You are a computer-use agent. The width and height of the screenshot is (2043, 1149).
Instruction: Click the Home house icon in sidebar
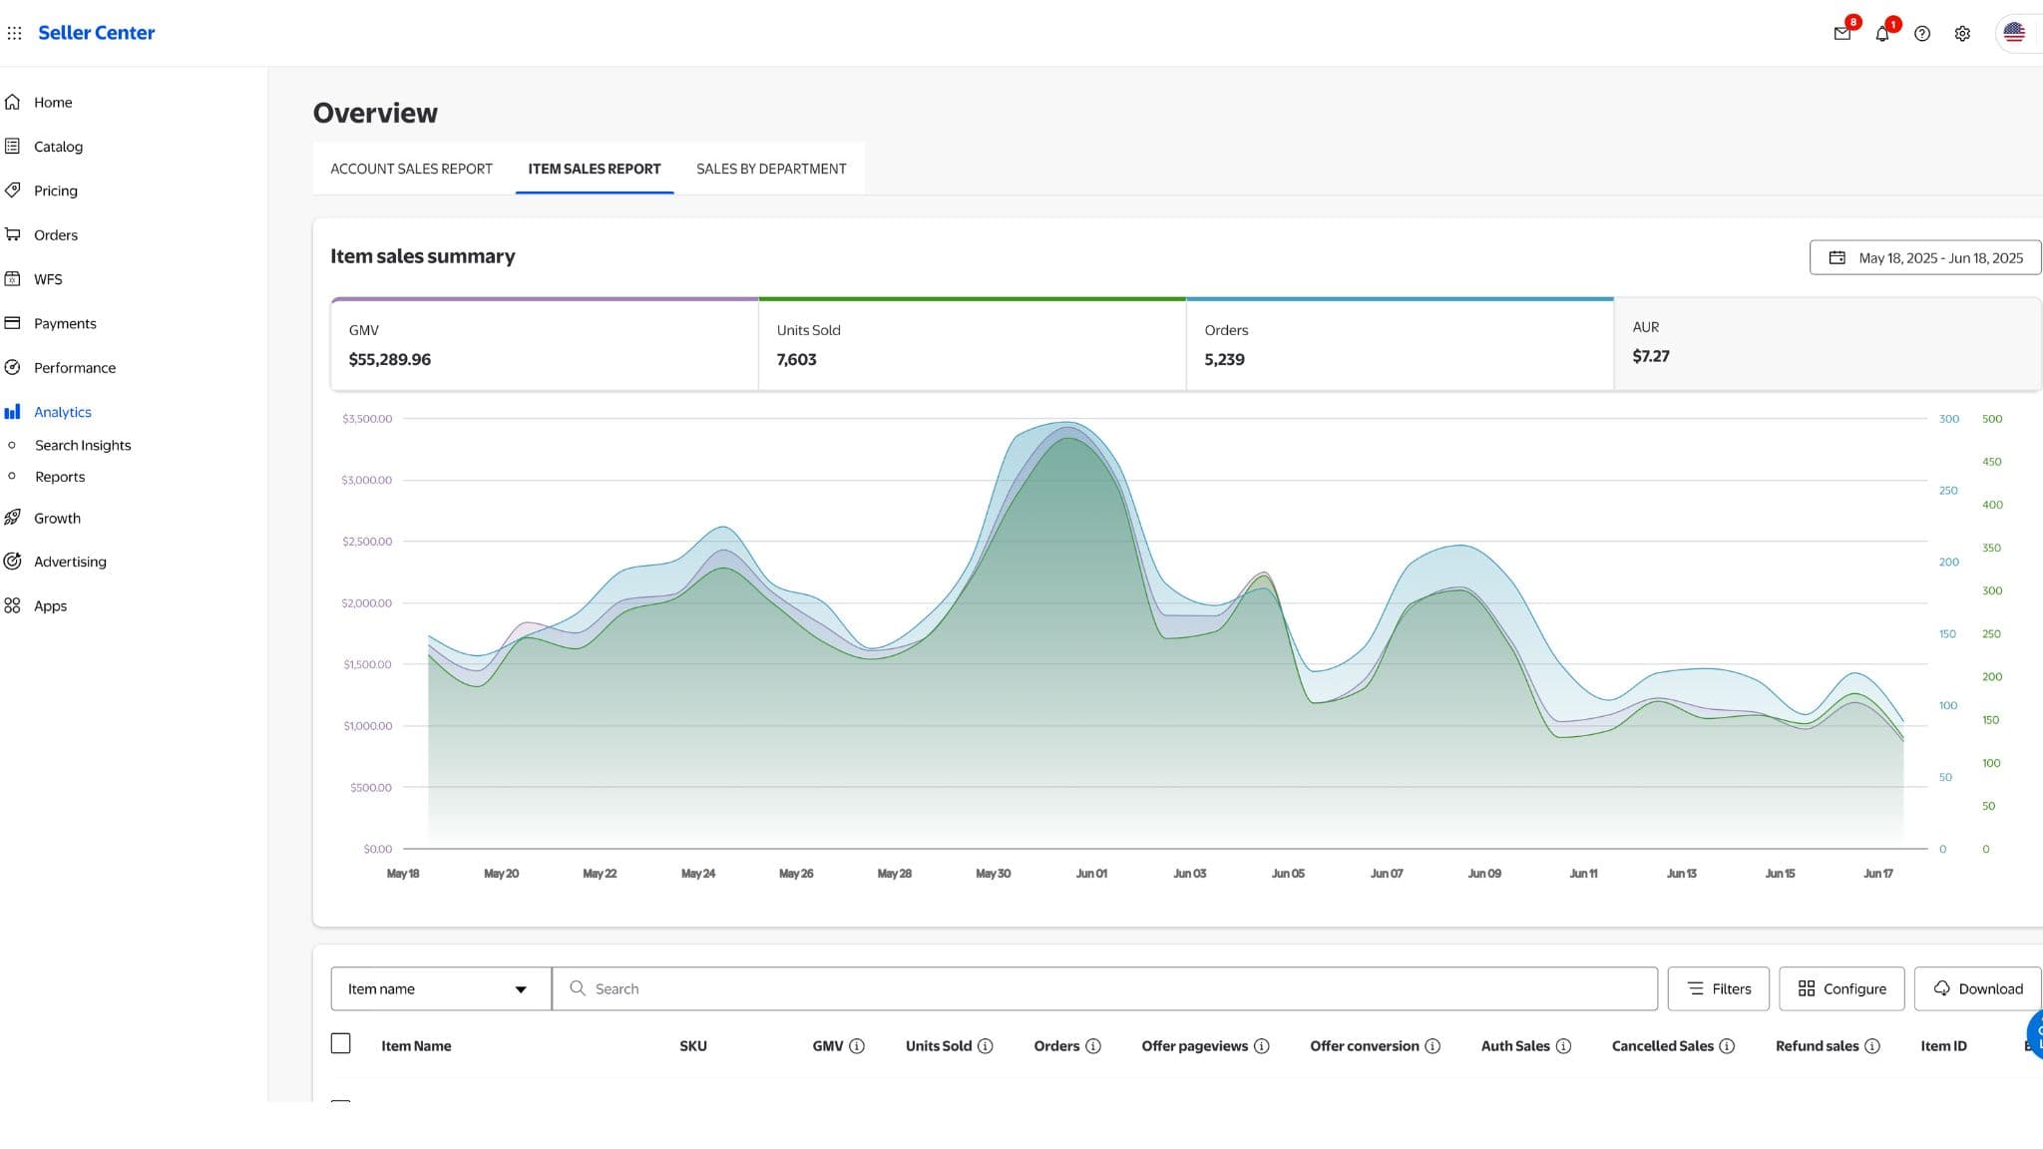pos(12,102)
